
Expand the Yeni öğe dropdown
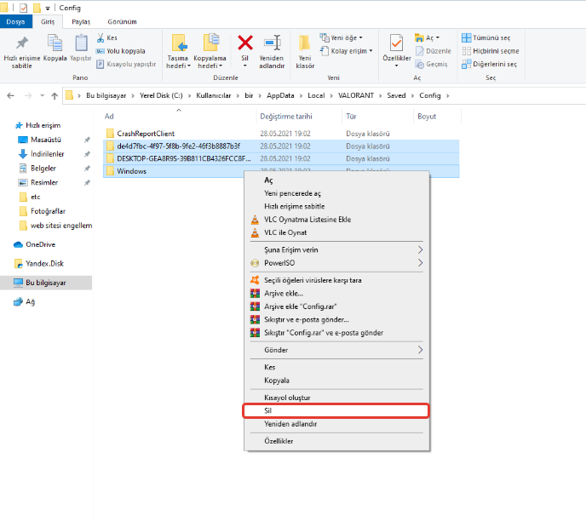coord(341,37)
